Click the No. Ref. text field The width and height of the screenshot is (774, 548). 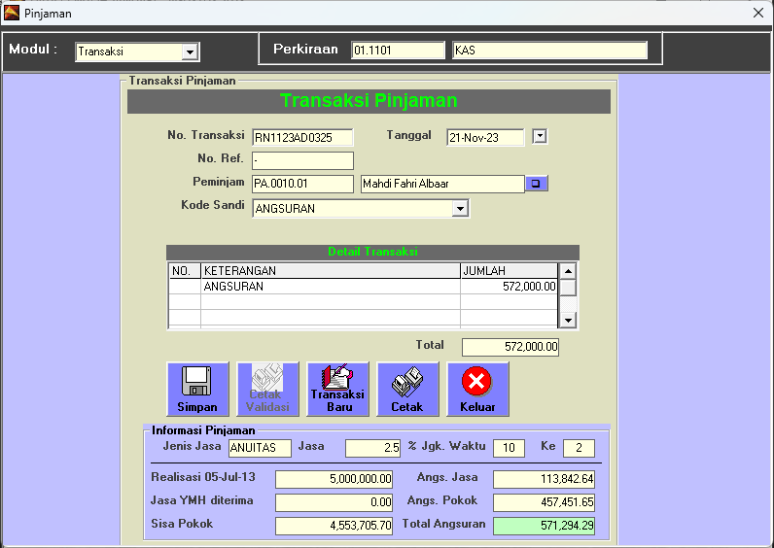coord(302,161)
